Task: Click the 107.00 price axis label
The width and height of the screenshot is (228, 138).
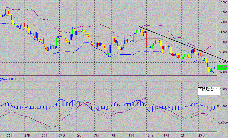Action: [222, 72]
